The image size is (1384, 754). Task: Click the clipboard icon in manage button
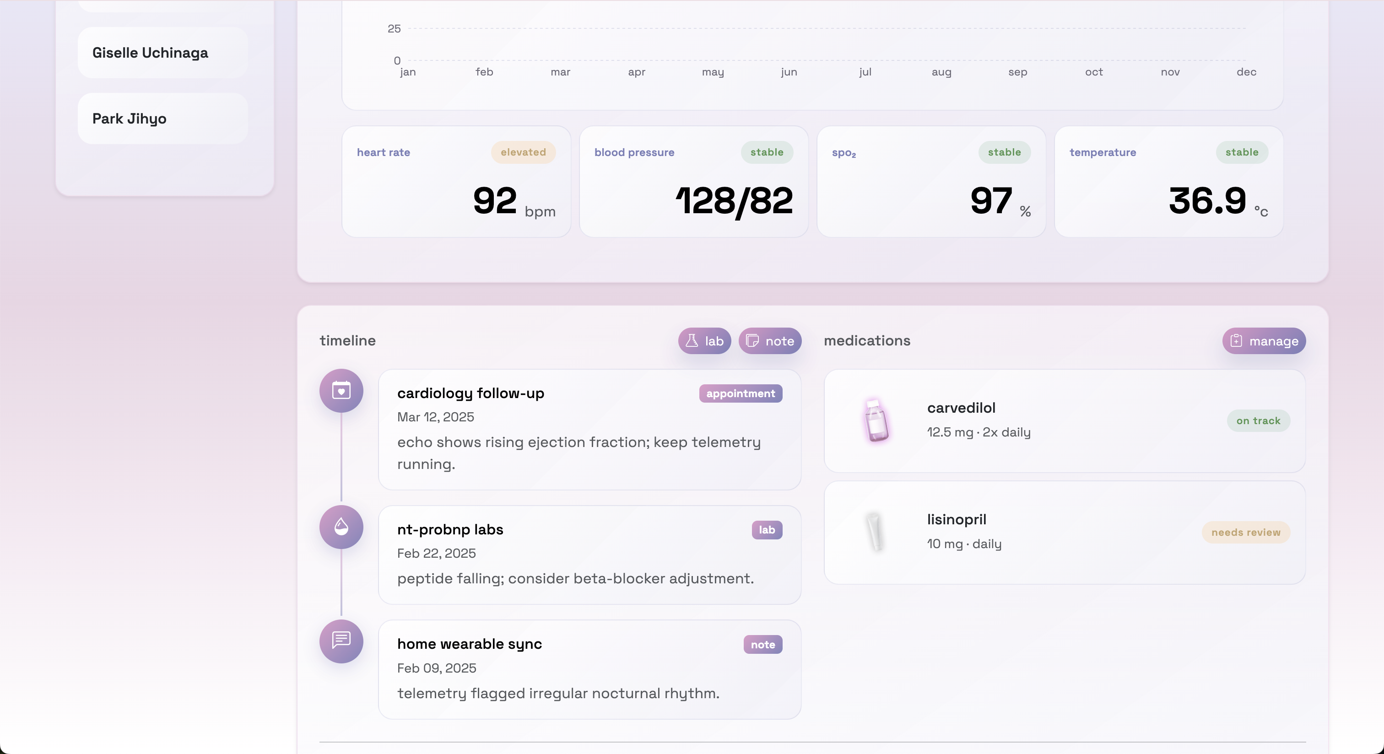[x=1236, y=340]
